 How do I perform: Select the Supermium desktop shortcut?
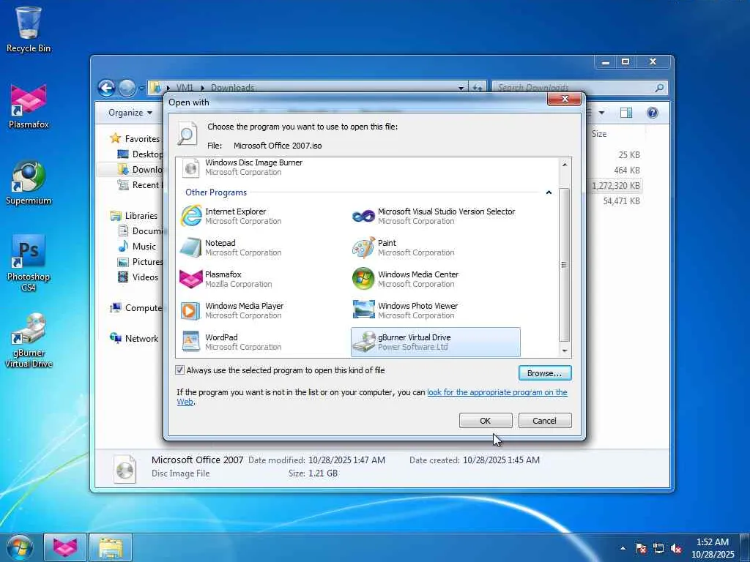click(29, 183)
